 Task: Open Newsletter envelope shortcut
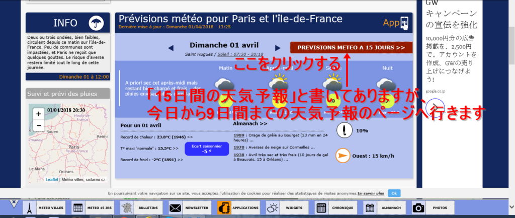tap(189, 207)
